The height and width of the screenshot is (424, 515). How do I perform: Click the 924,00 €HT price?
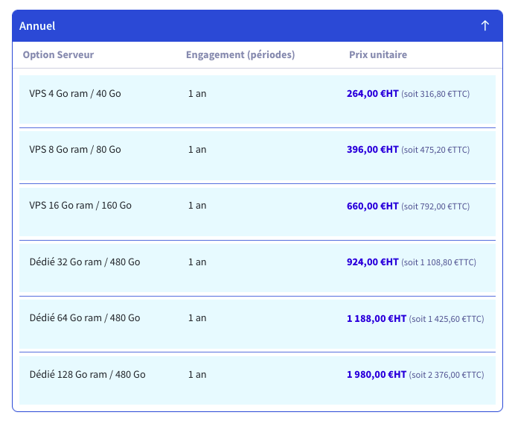click(x=372, y=262)
